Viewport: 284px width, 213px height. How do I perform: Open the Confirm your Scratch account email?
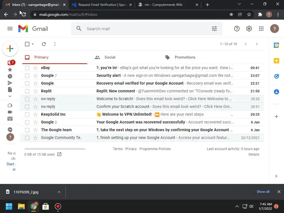(x=142, y=107)
